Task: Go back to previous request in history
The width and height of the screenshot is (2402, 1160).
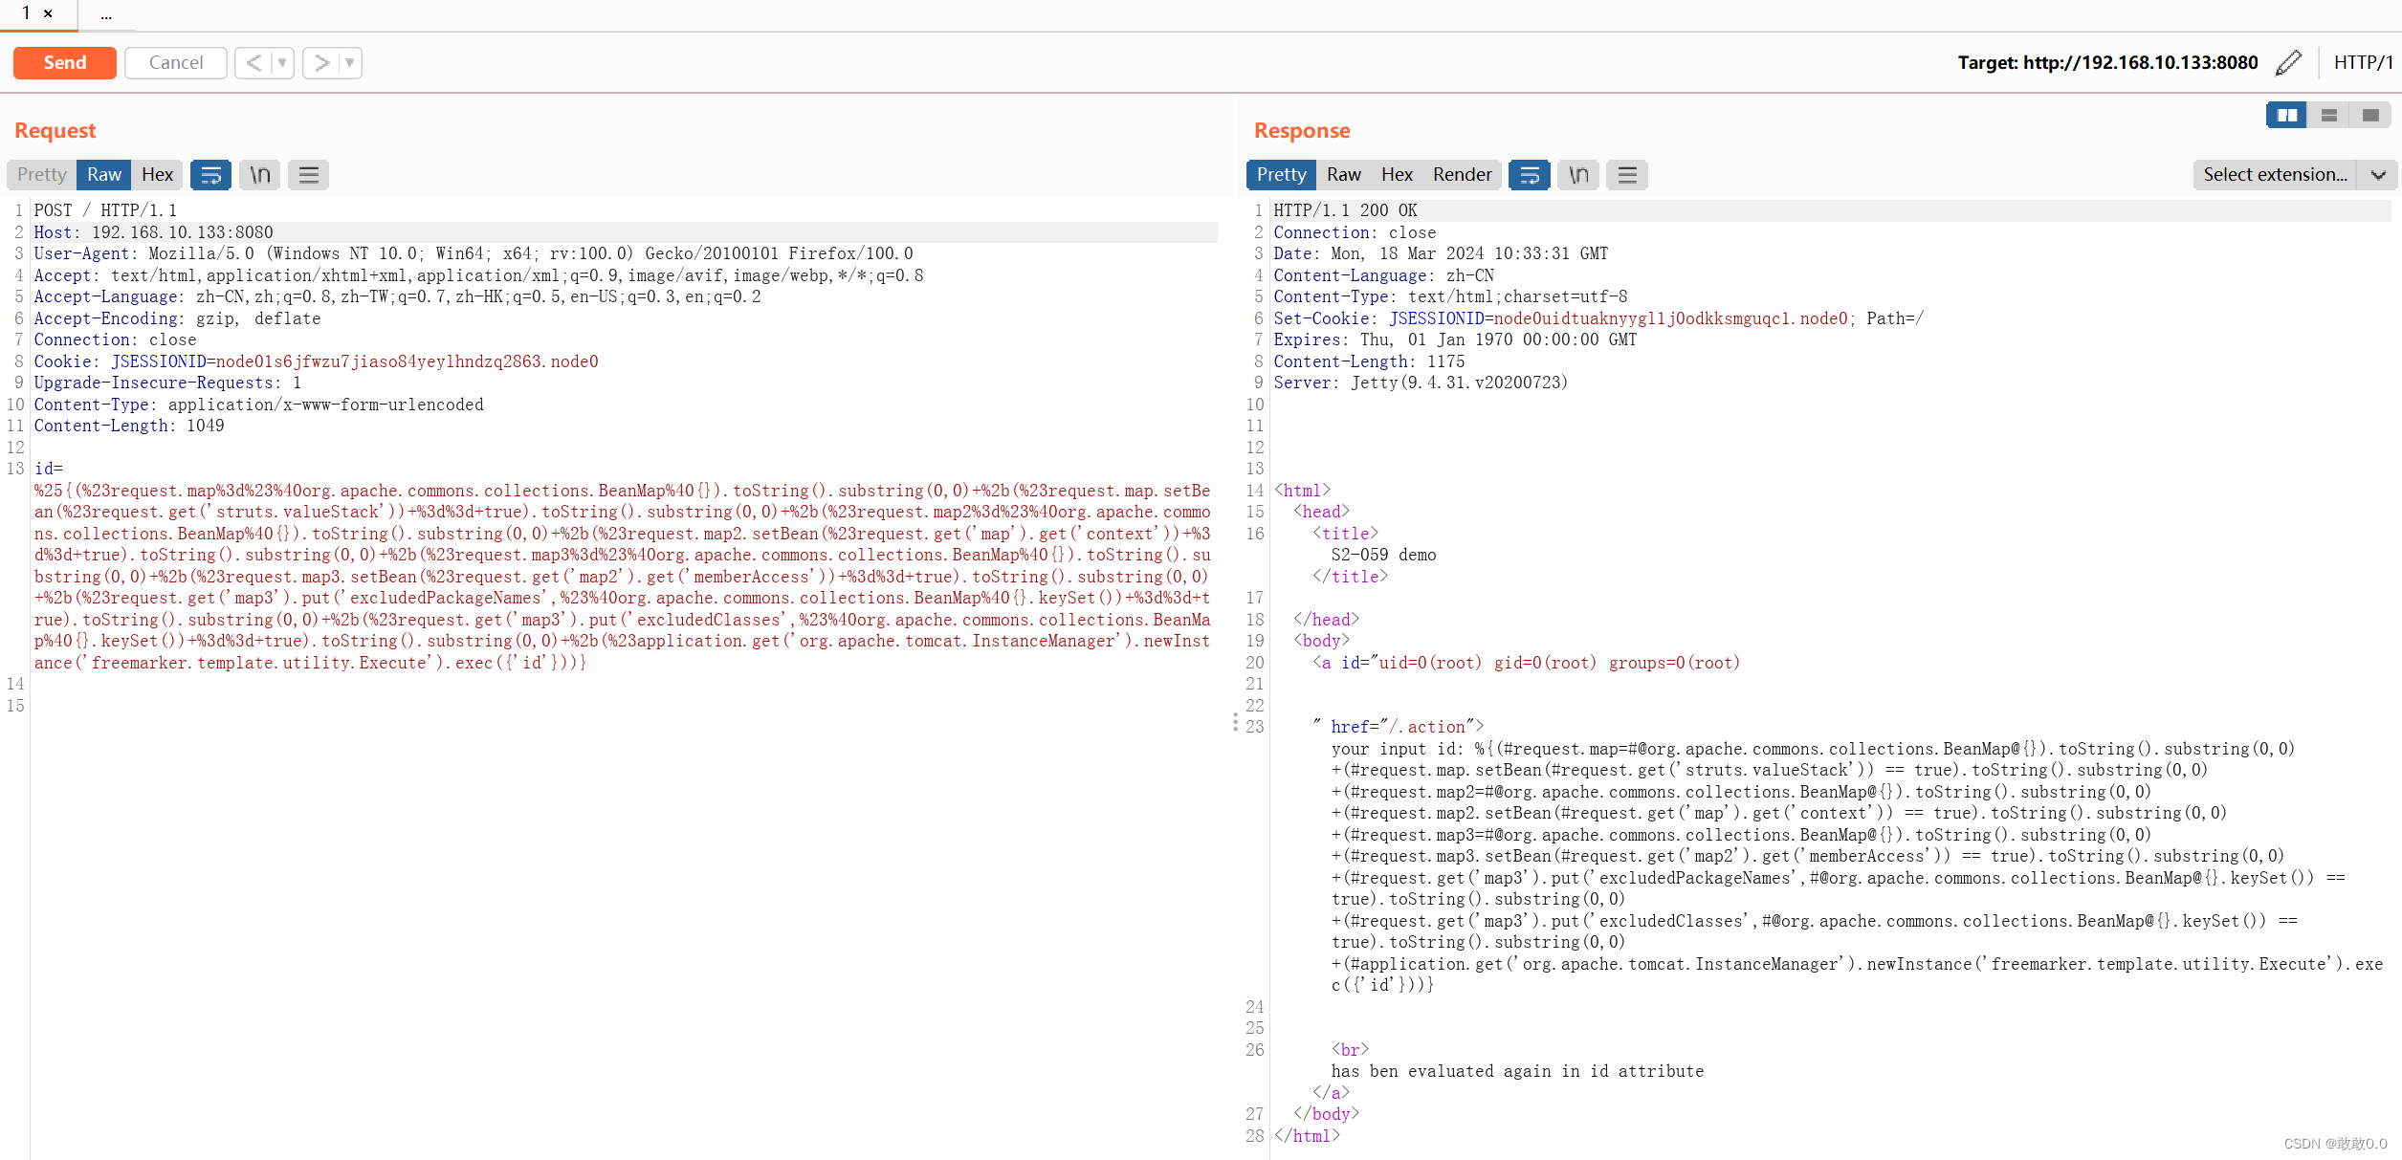Action: (253, 63)
